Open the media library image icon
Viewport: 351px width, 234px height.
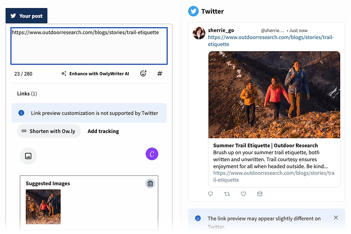tap(28, 156)
